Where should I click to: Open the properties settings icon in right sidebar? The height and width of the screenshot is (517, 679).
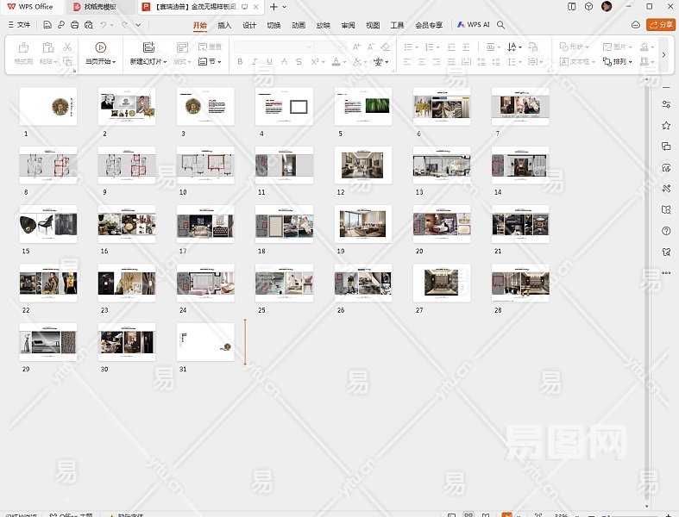tap(666, 104)
